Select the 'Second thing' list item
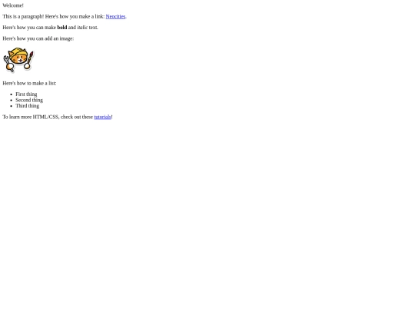 (29, 100)
